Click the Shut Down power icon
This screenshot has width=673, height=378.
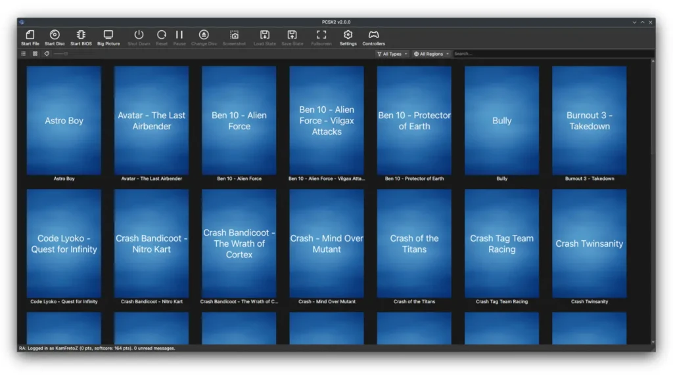(139, 35)
